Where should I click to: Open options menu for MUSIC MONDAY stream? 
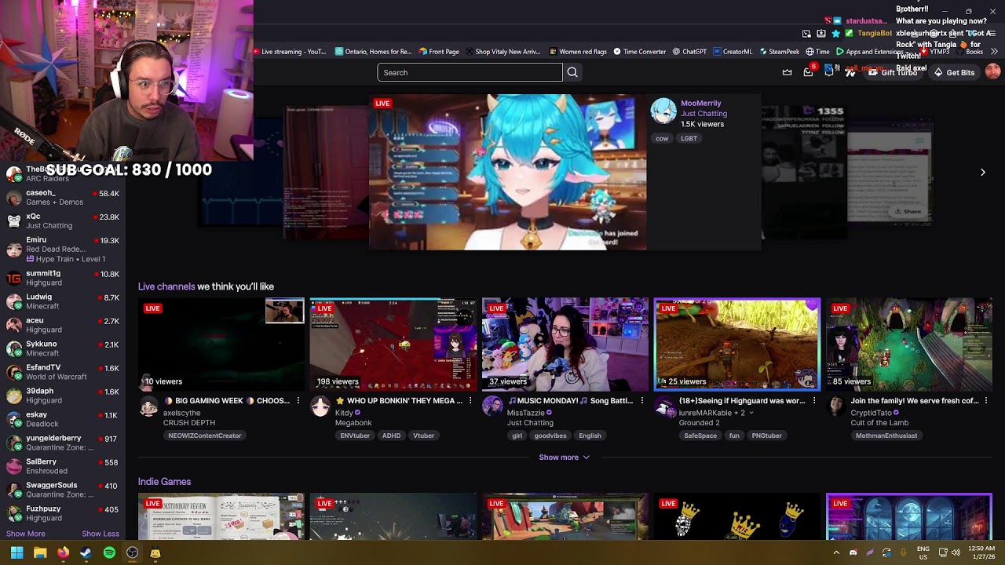pos(642,401)
